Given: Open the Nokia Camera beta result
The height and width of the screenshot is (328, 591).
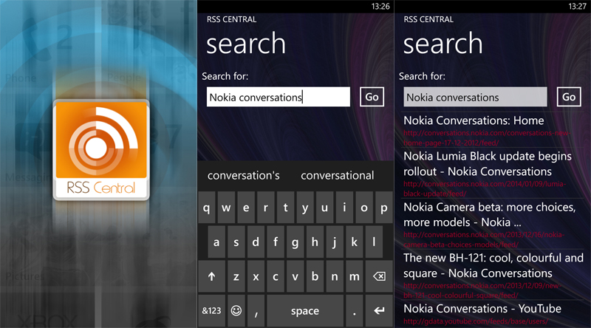Looking at the screenshot, I should (x=490, y=214).
